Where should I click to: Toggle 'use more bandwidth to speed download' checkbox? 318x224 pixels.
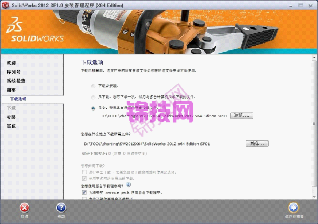[84, 179]
